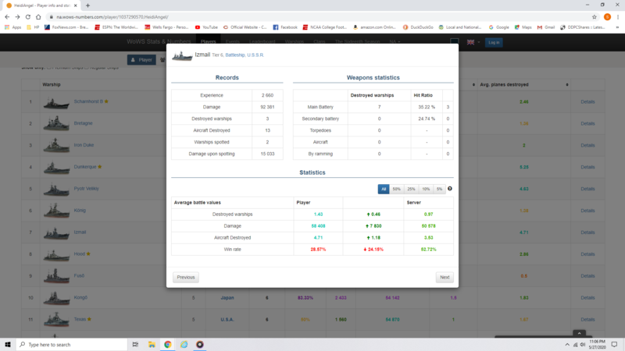Image resolution: width=625 pixels, height=351 pixels.
Task: Click the help question mark icon
Action: [450, 189]
